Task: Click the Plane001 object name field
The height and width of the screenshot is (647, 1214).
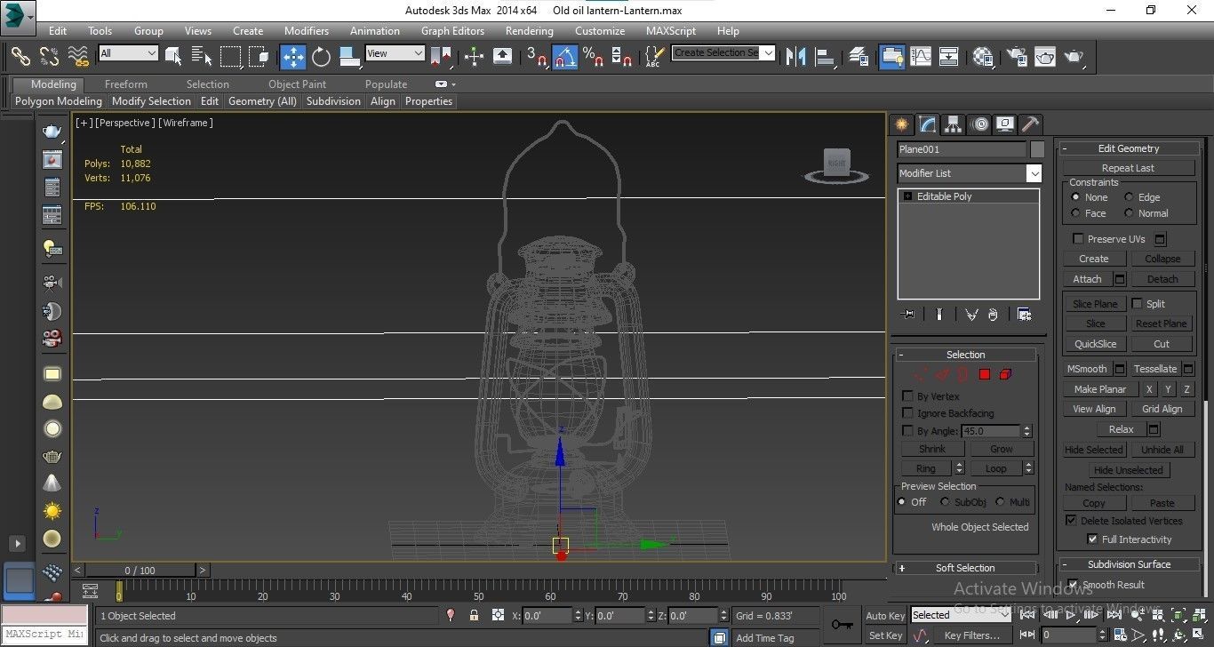Action: [961, 149]
